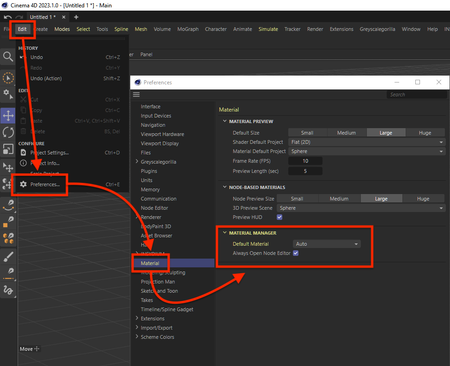Select Node Editor preferences page
450x366 pixels.
(x=154, y=208)
